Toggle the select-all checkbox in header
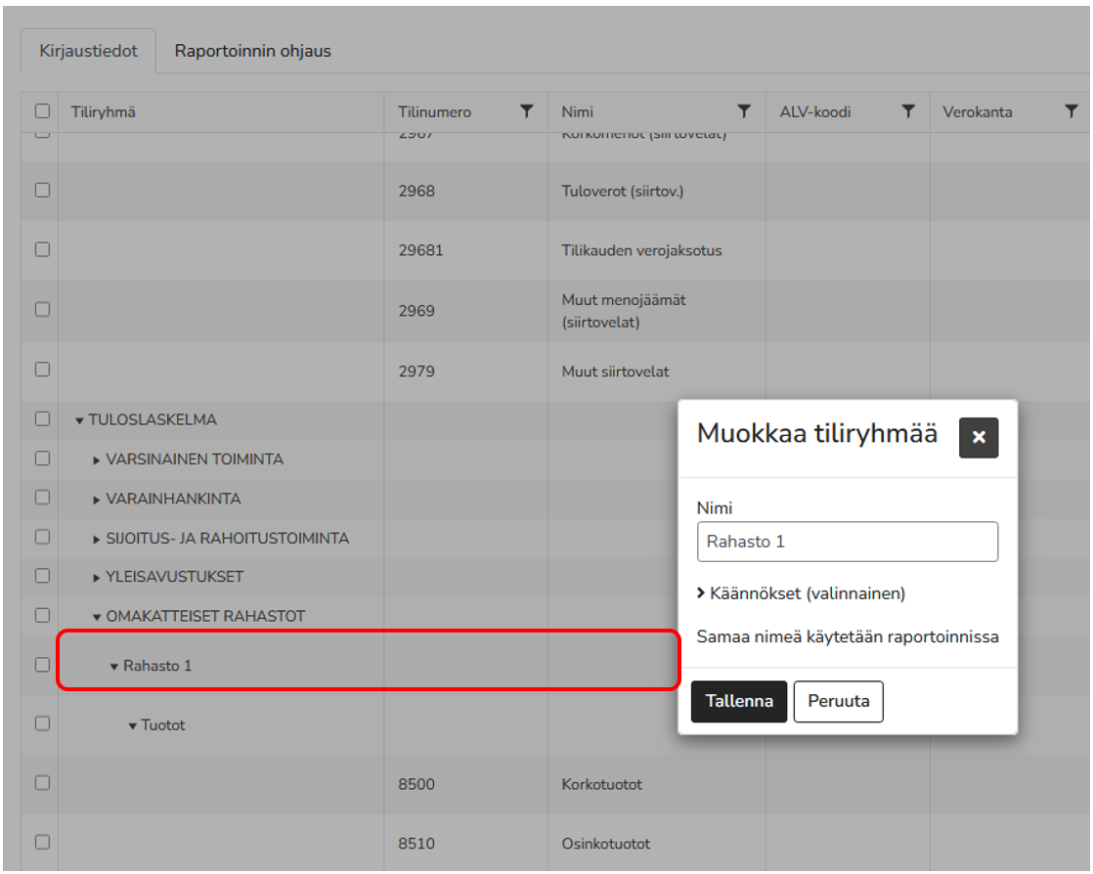 pyautogui.click(x=42, y=110)
